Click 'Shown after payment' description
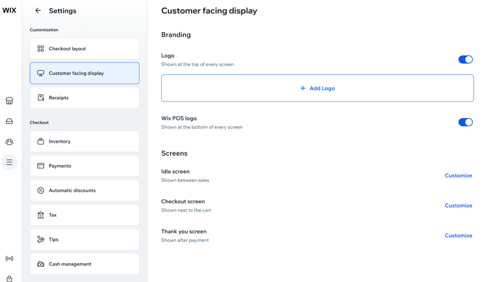Screen dimensions: 484x282 tap(185, 240)
